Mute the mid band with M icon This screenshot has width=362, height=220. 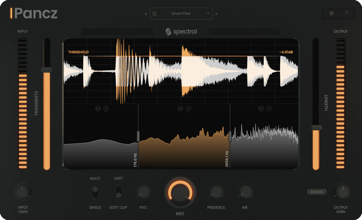(180, 108)
